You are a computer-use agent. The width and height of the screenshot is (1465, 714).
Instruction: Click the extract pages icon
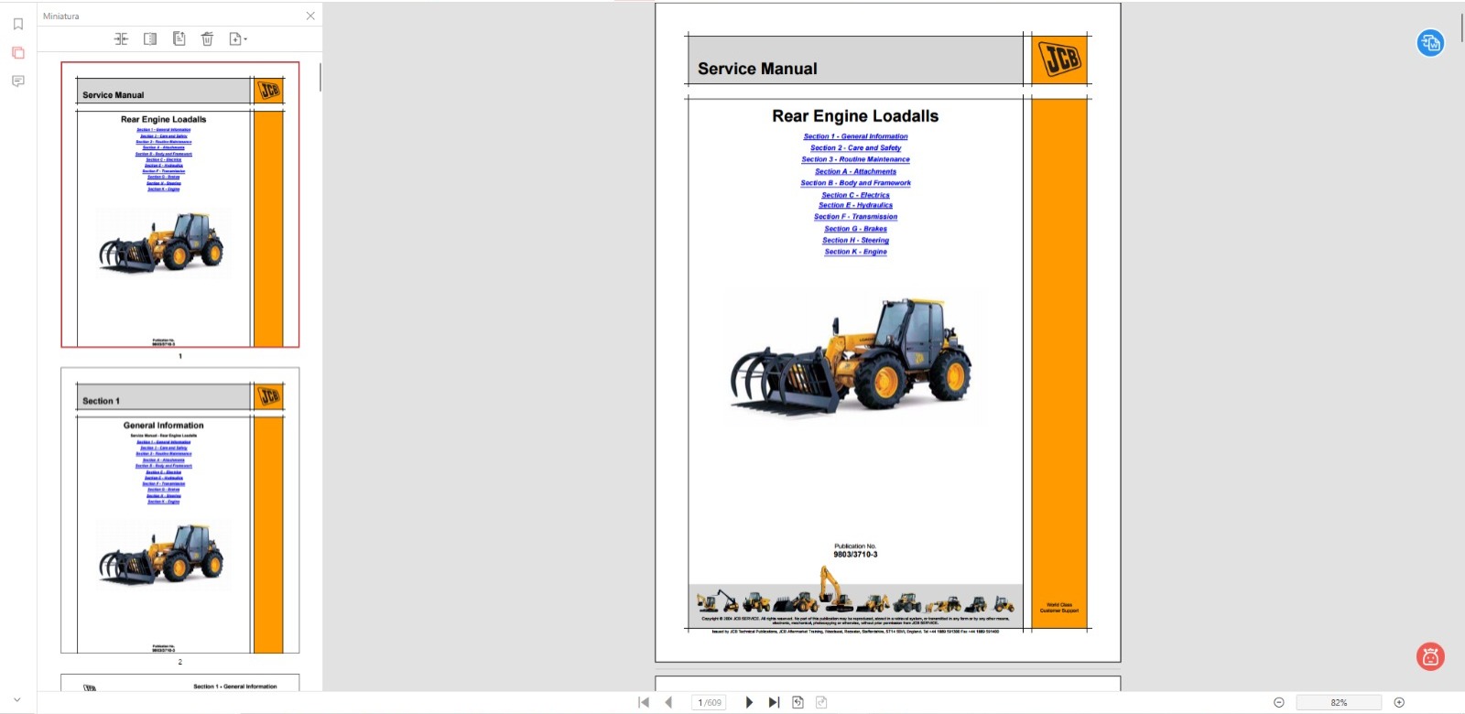point(179,38)
